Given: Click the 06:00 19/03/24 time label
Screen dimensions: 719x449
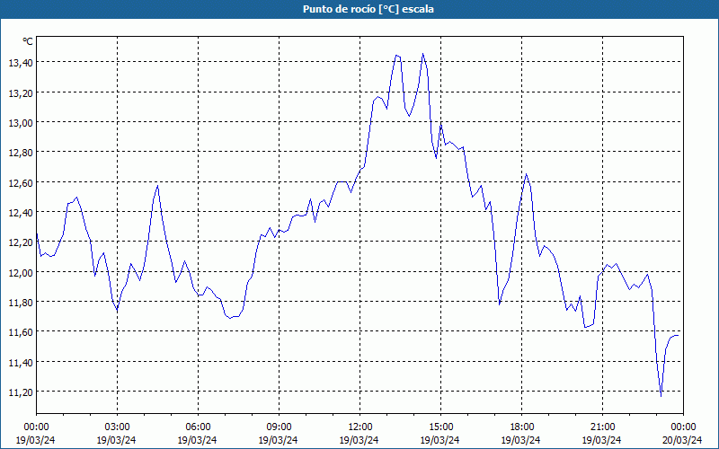Looking at the screenshot, I should [x=198, y=434].
